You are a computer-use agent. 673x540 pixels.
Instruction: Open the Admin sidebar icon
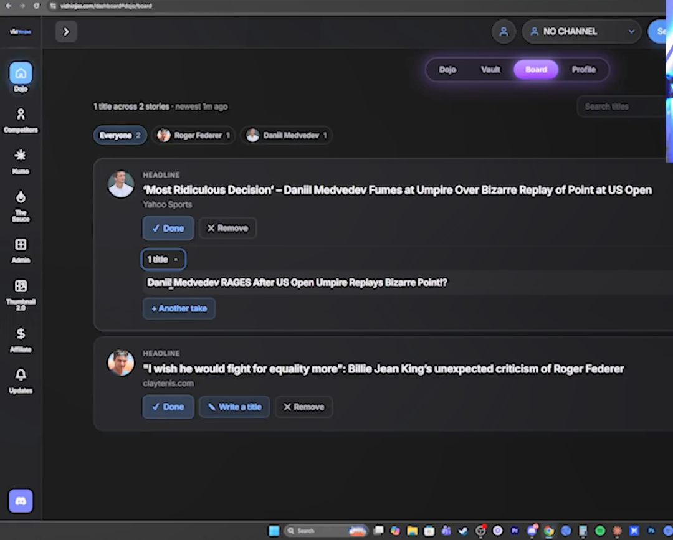point(21,245)
